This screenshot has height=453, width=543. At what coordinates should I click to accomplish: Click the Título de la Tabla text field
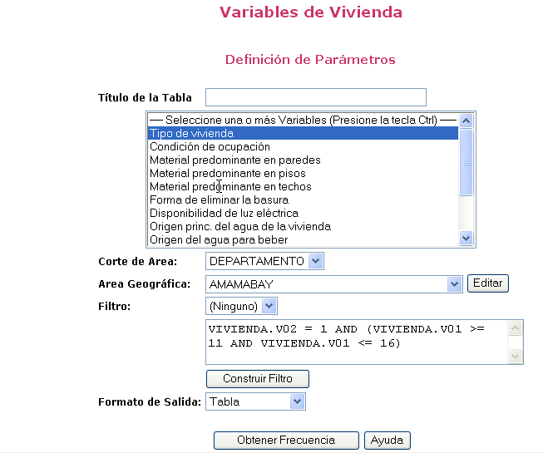click(315, 97)
